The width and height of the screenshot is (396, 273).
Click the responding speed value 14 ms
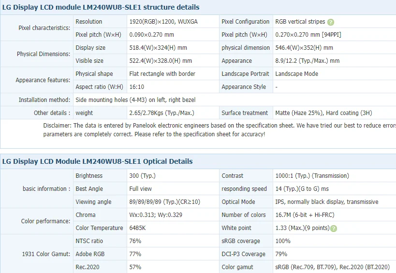click(302, 189)
